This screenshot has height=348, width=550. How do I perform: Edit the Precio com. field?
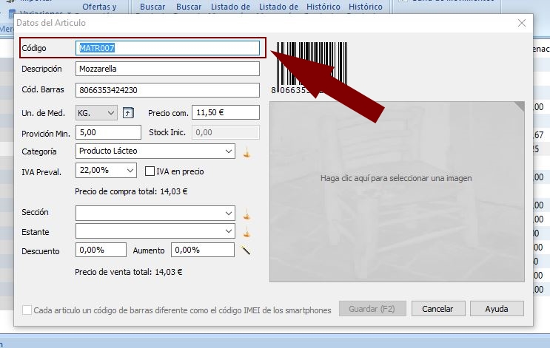click(x=226, y=112)
